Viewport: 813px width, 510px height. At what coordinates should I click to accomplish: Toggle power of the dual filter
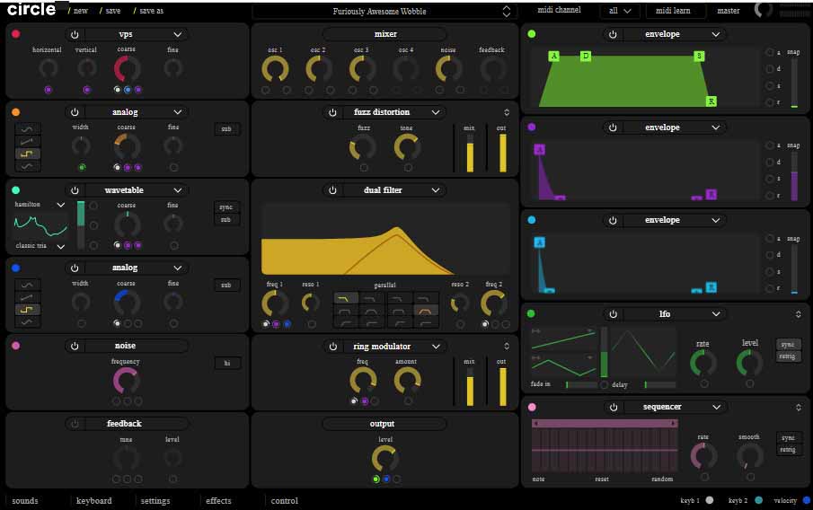click(333, 190)
